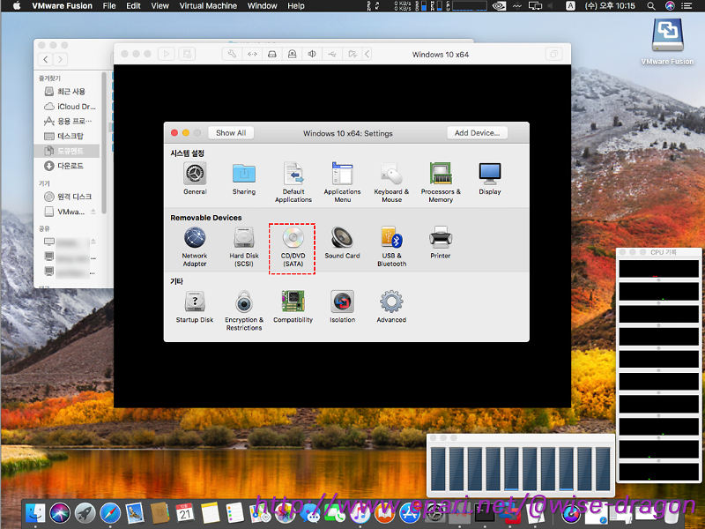Open Sound Card settings
705x529 pixels.
[x=342, y=243]
